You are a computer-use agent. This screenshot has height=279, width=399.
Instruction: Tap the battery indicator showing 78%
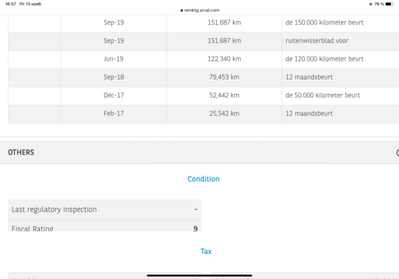(390, 4)
